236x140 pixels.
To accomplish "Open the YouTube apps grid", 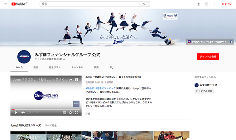I will click(x=207, y=4).
